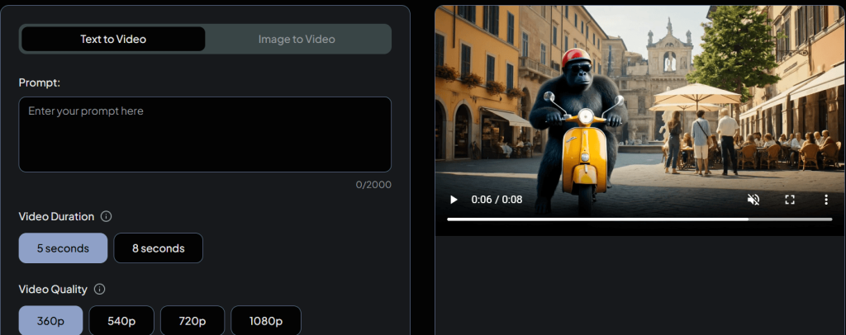Click the info icon beside Video Duration
846x335 pixels.
pos(106,216)
